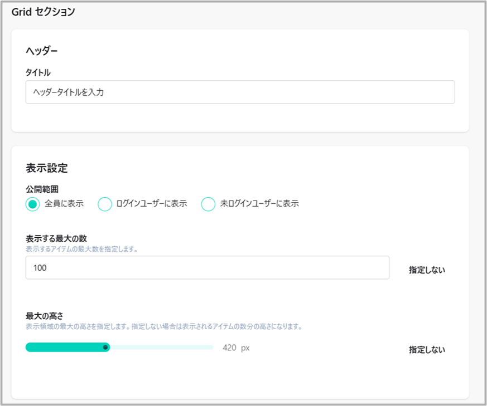
Task: Click the filled green portion of height slider
Action: [64, 347]
